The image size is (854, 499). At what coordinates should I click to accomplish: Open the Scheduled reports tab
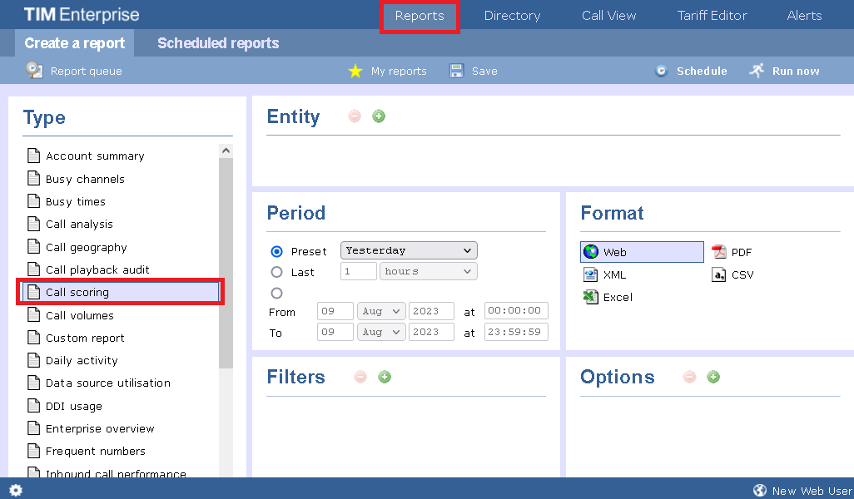(x=218, y=43)
